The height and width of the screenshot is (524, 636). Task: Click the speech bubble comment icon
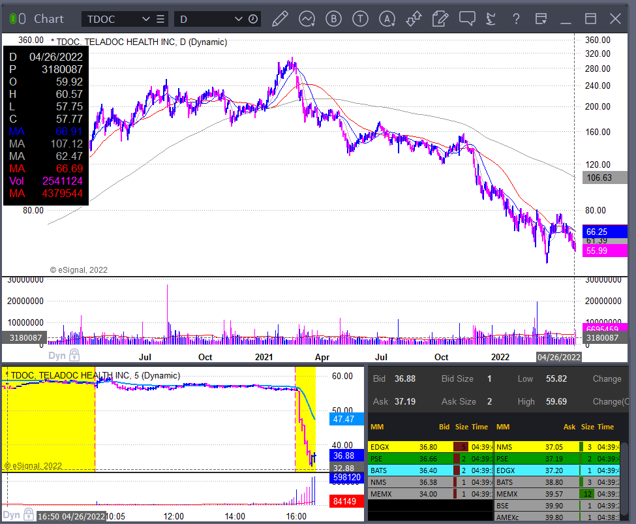pos(467,19)
